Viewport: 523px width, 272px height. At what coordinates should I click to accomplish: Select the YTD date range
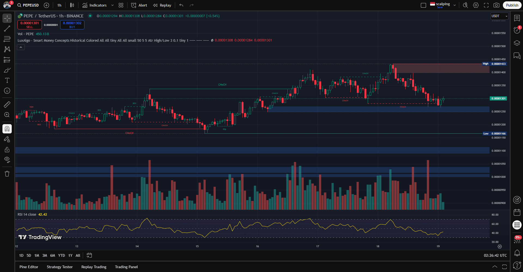click(x=62, y=255)
